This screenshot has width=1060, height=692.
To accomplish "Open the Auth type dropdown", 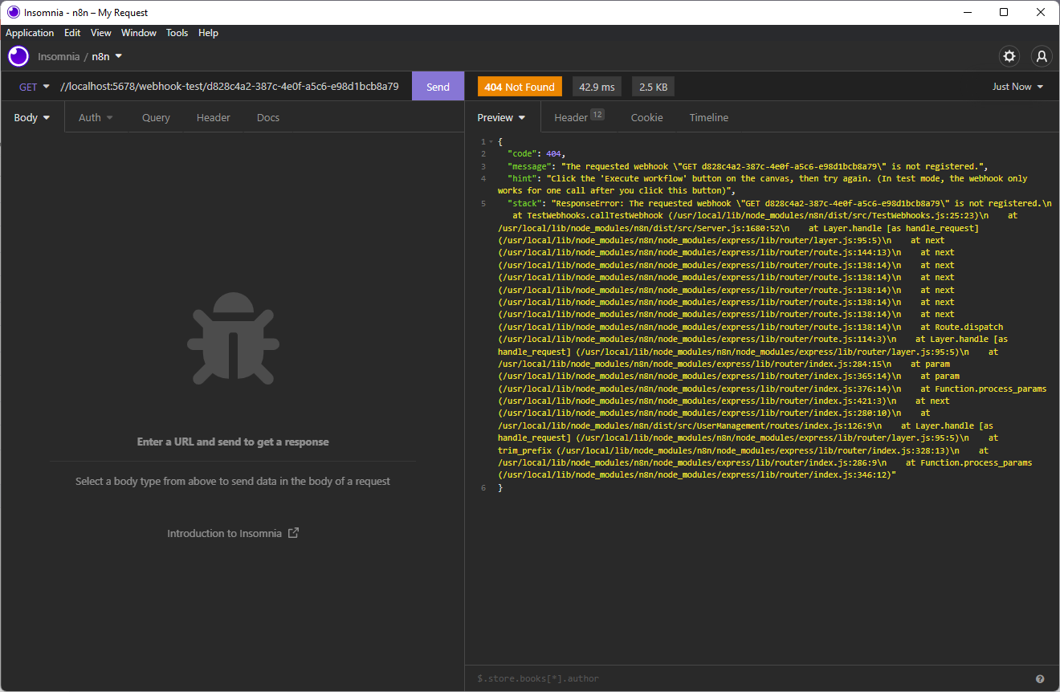I will (96, 117).
